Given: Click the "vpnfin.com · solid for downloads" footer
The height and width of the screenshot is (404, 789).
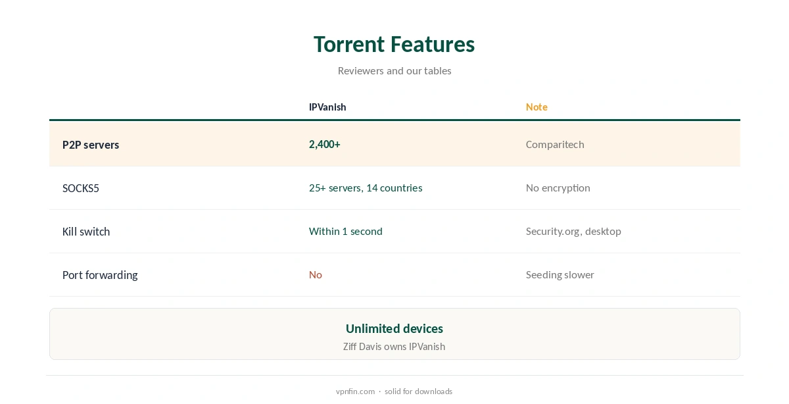Looking at the screenshot, I should [x=394, y=391].
